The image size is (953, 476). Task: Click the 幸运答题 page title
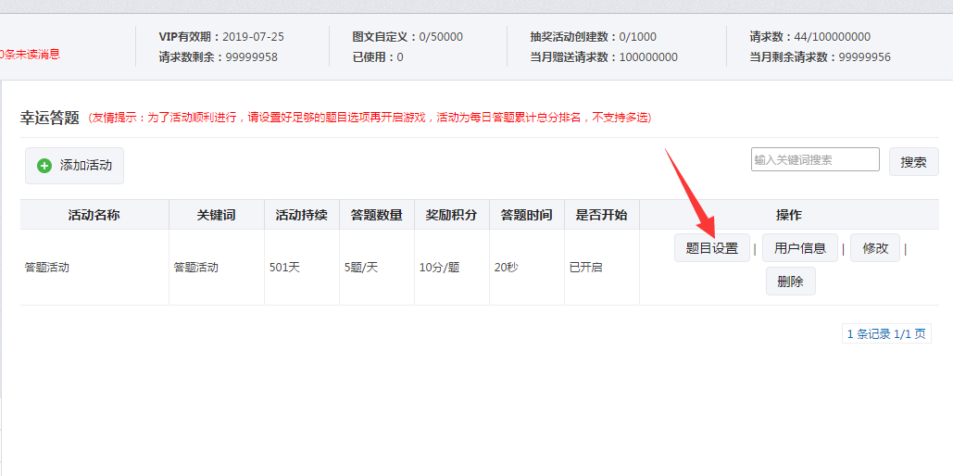pyautogui.click(x=50, y=118)
